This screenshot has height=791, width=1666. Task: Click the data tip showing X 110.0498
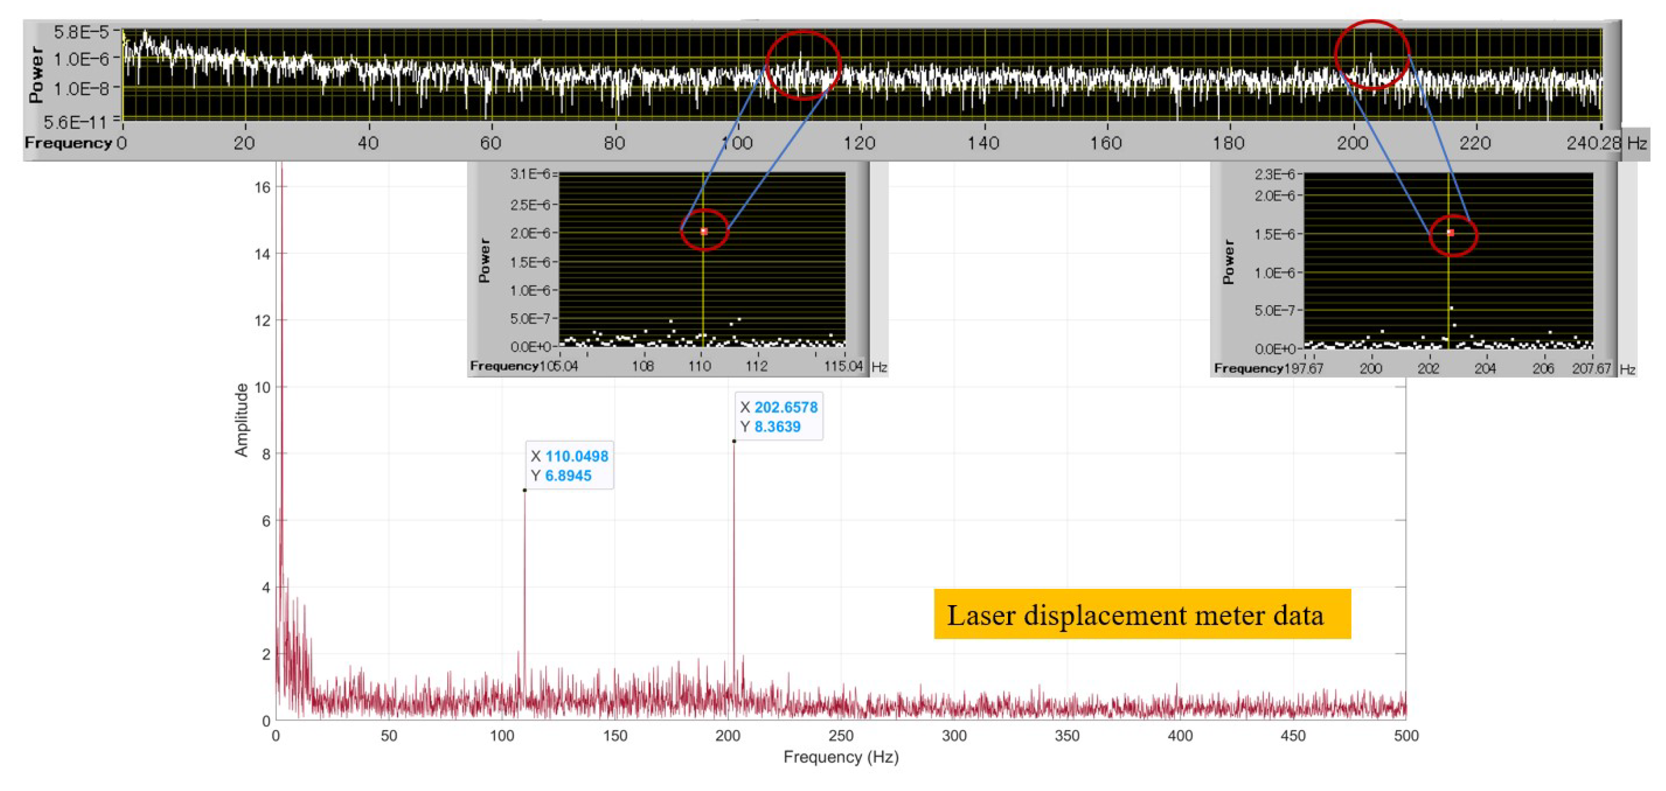[569, 465]
